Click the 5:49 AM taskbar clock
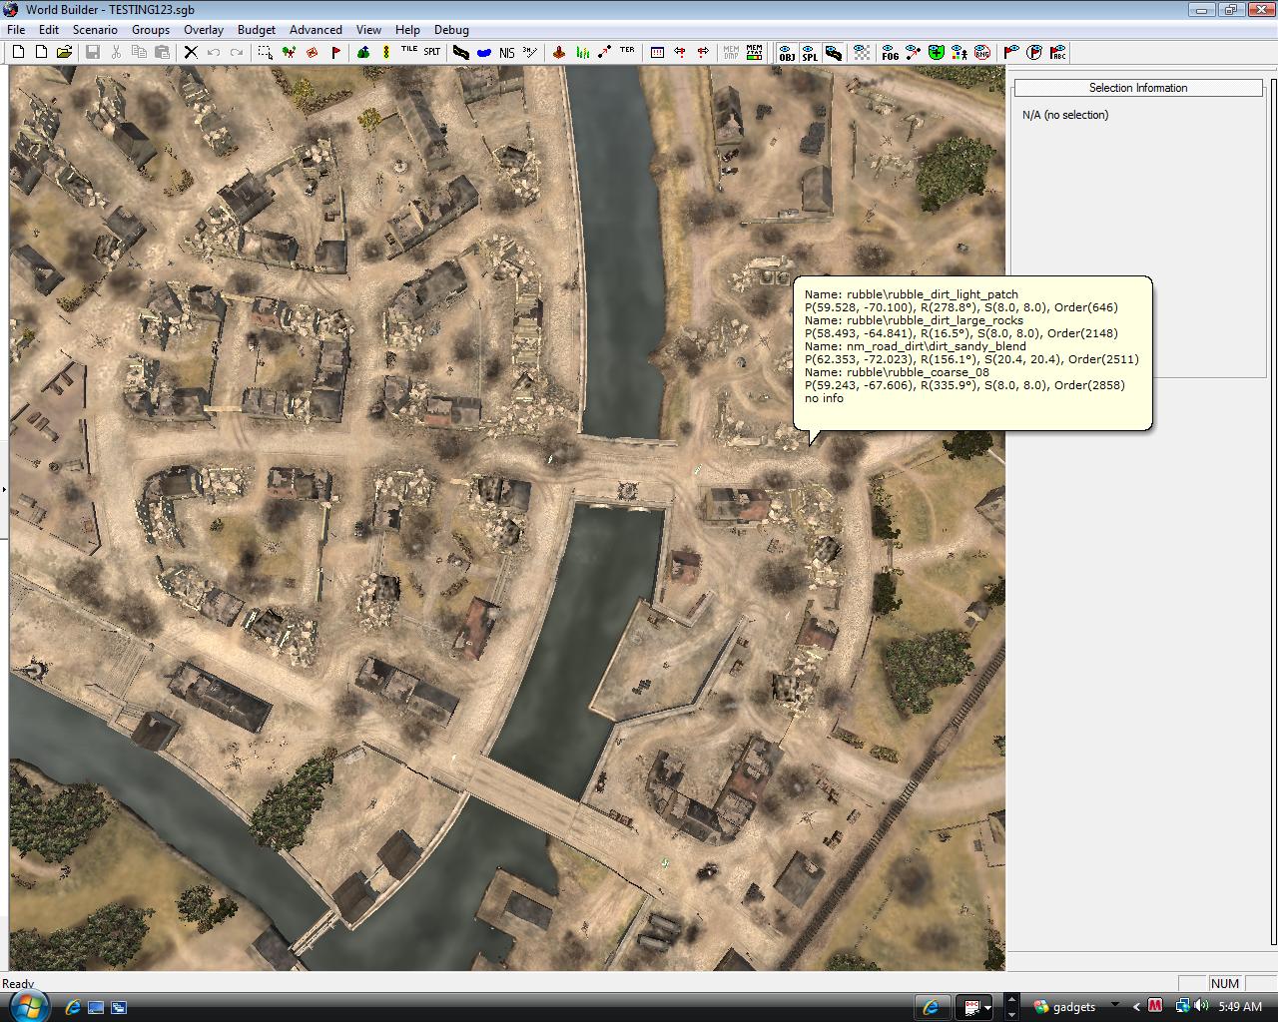Screen dimensions: 1278x1022 point(1240,1007)
